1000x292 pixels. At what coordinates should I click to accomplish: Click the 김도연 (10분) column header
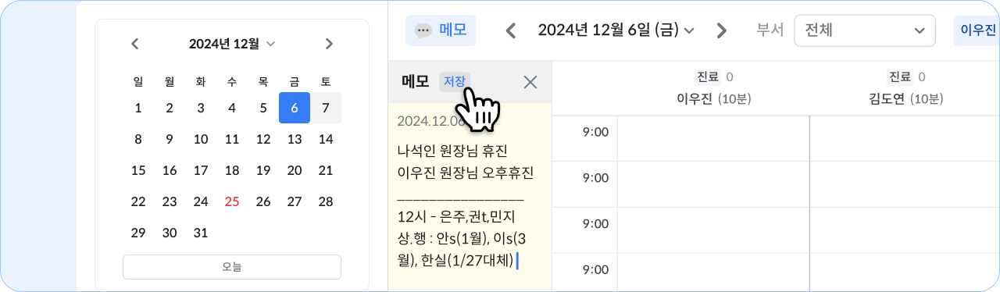(906, 99)
